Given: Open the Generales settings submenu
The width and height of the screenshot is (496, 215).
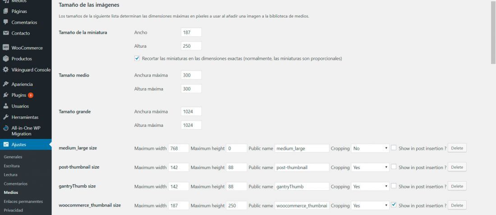Looking at the screenshot, I should coord(13,157).
